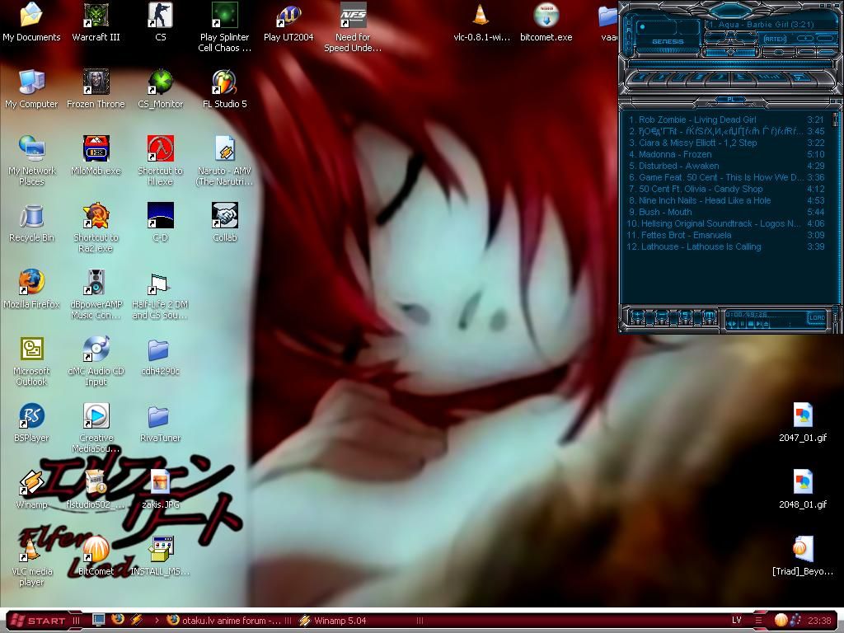
Task: Click the playlist select (S) button
Action: point(685,317)
